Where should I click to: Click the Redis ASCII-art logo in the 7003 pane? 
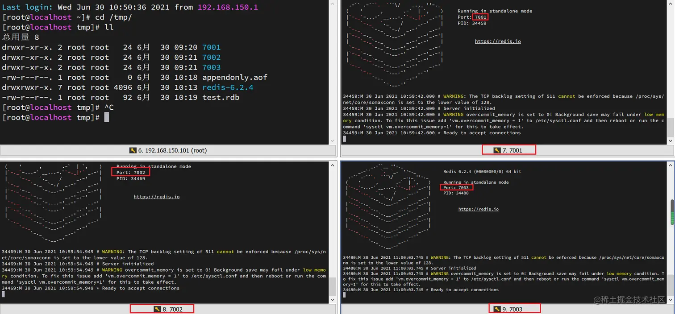click(x=388, y=206)
